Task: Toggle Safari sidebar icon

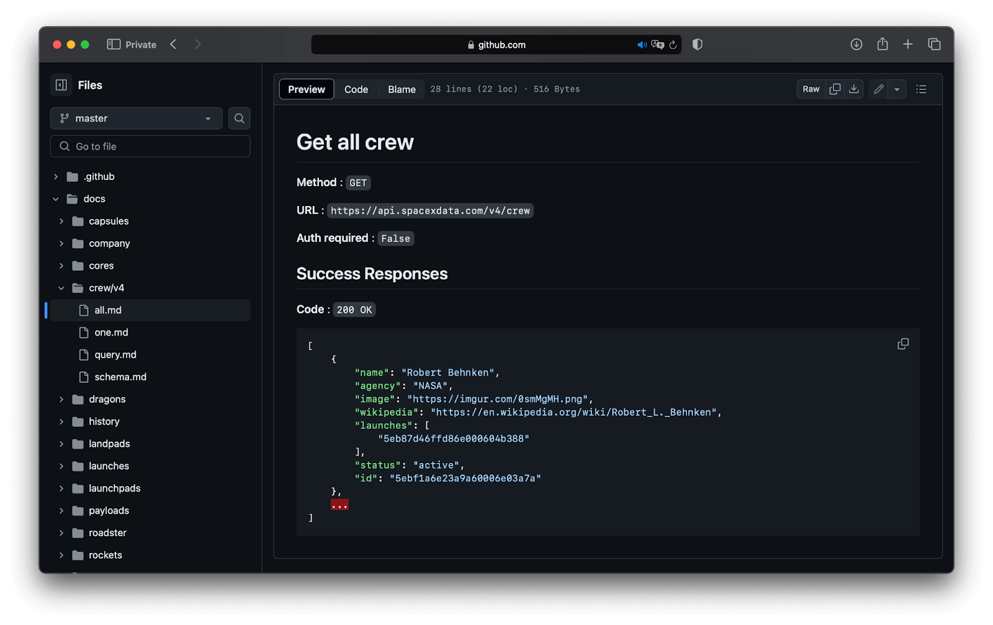Action: (114, 45)
